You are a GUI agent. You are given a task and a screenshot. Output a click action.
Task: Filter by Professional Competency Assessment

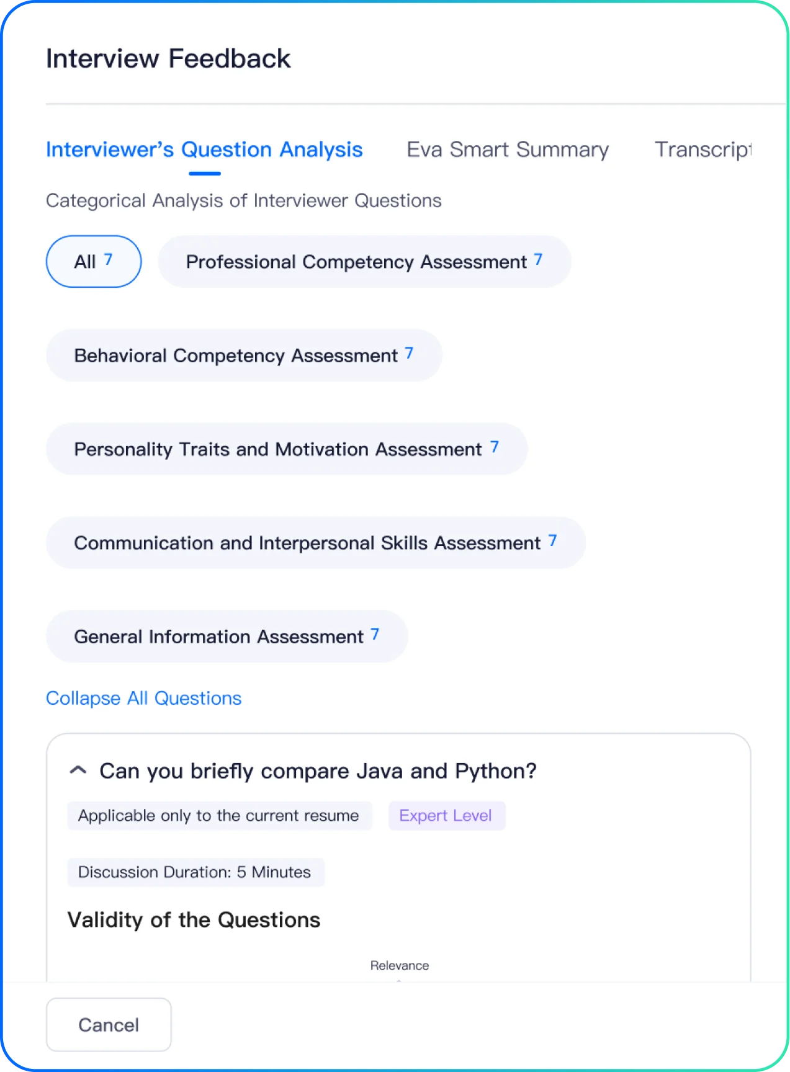364,261
